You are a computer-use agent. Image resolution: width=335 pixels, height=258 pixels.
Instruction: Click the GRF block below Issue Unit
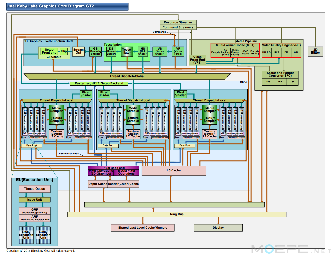[35, 211]
